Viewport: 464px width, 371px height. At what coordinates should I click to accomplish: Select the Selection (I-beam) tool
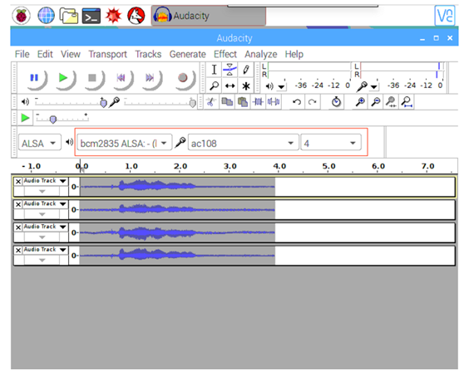(x=215, y=70)
